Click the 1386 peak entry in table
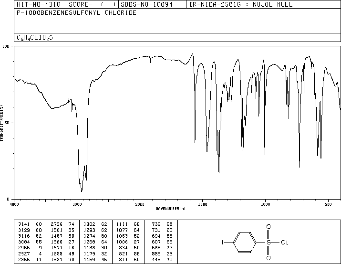 point(62,242)
